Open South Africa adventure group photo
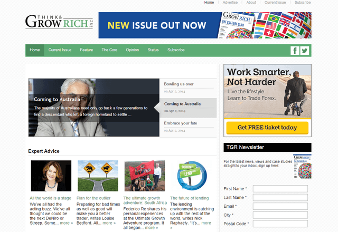Viewport: 338px width, 232px height. click(145, 176)
